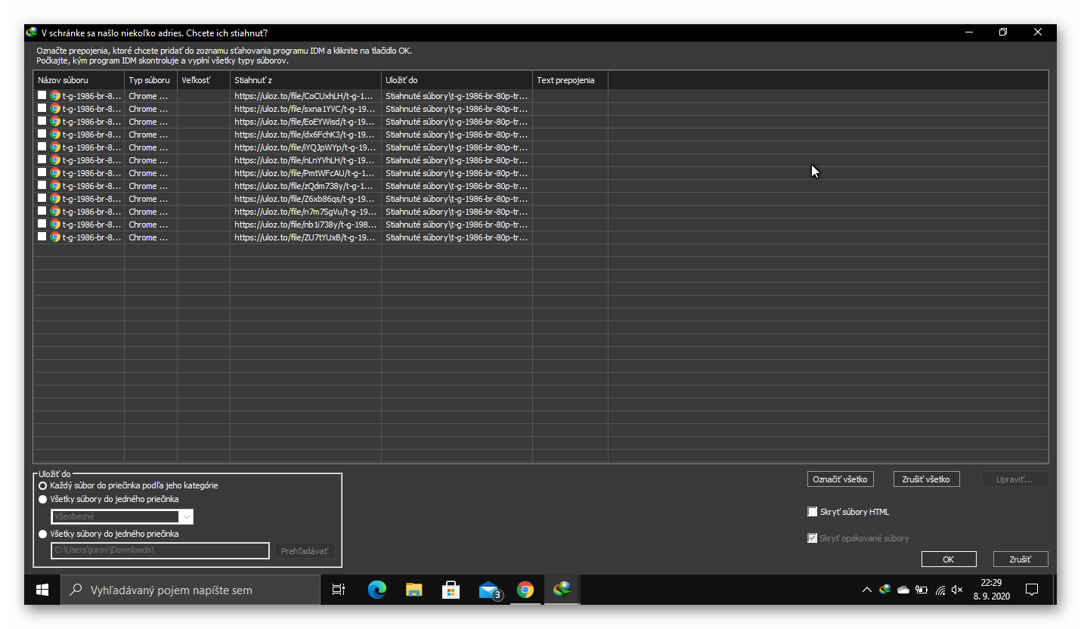Tick the checkbox for the n7m7SgVu link
Image resolution: width=1081 pixels, height=629 pixels.
42,211
